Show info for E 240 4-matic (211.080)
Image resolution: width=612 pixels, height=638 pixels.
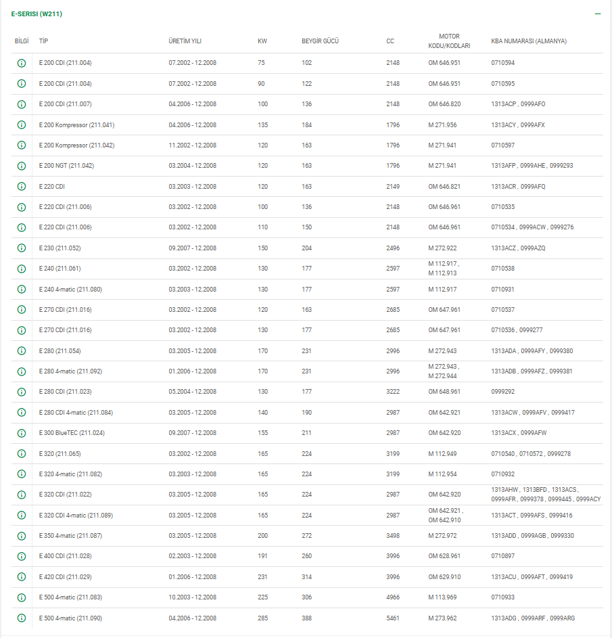[22, 290]
